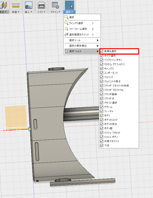Toggle the ボディのエッジ filter

point(102,120)
